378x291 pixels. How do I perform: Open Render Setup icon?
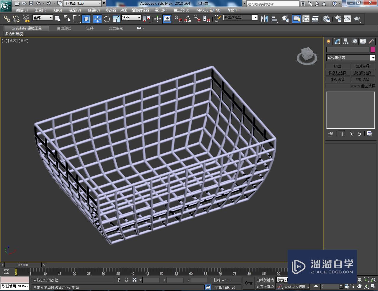click(338, 19)
